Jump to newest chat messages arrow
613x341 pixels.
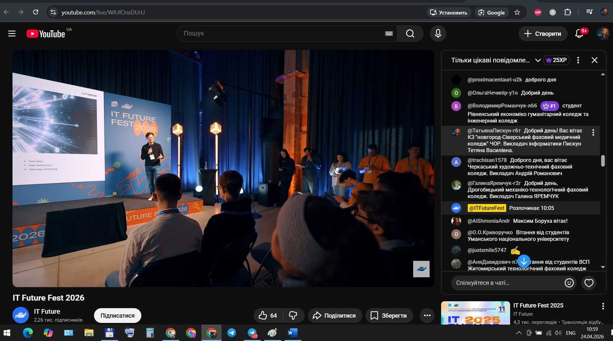[524, 261]
